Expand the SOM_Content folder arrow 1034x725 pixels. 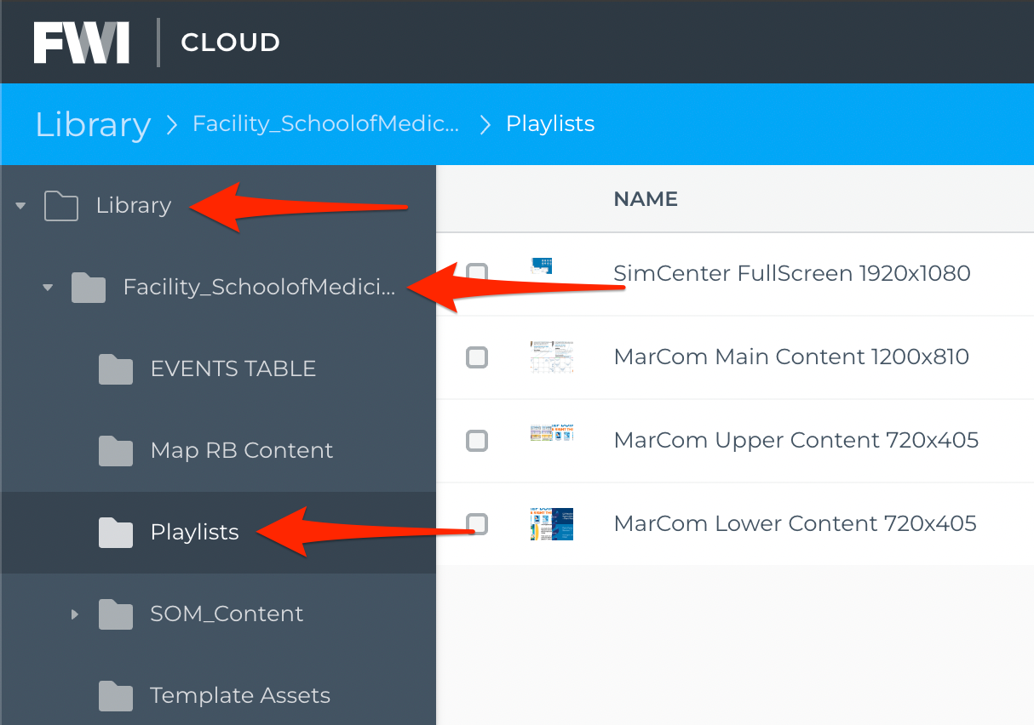[75, 614]
